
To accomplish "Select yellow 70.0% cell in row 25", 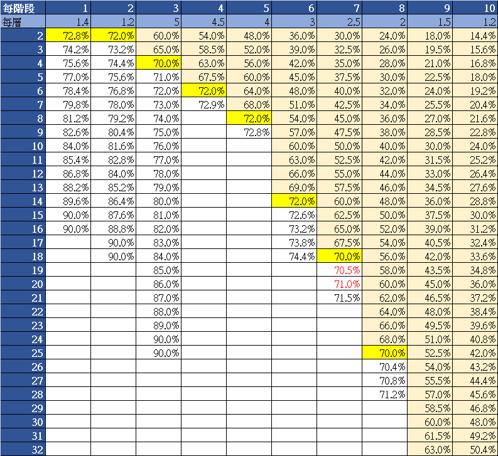I will 384,353.
